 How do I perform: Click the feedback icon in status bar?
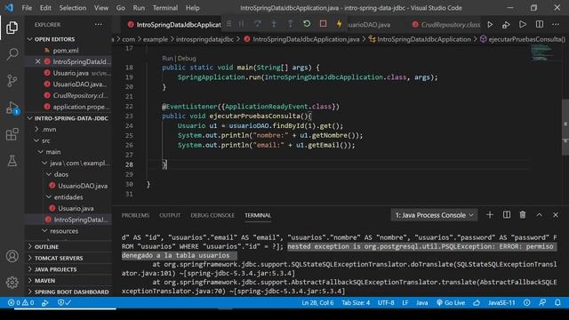click(542, 302)
